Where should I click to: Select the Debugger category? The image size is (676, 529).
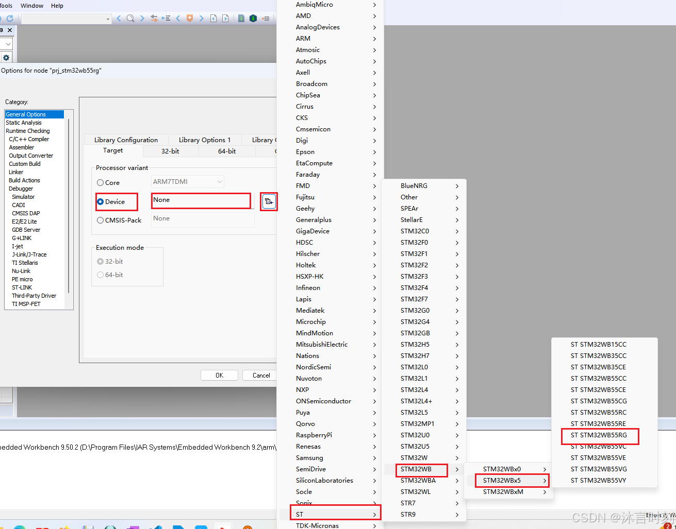21,189
